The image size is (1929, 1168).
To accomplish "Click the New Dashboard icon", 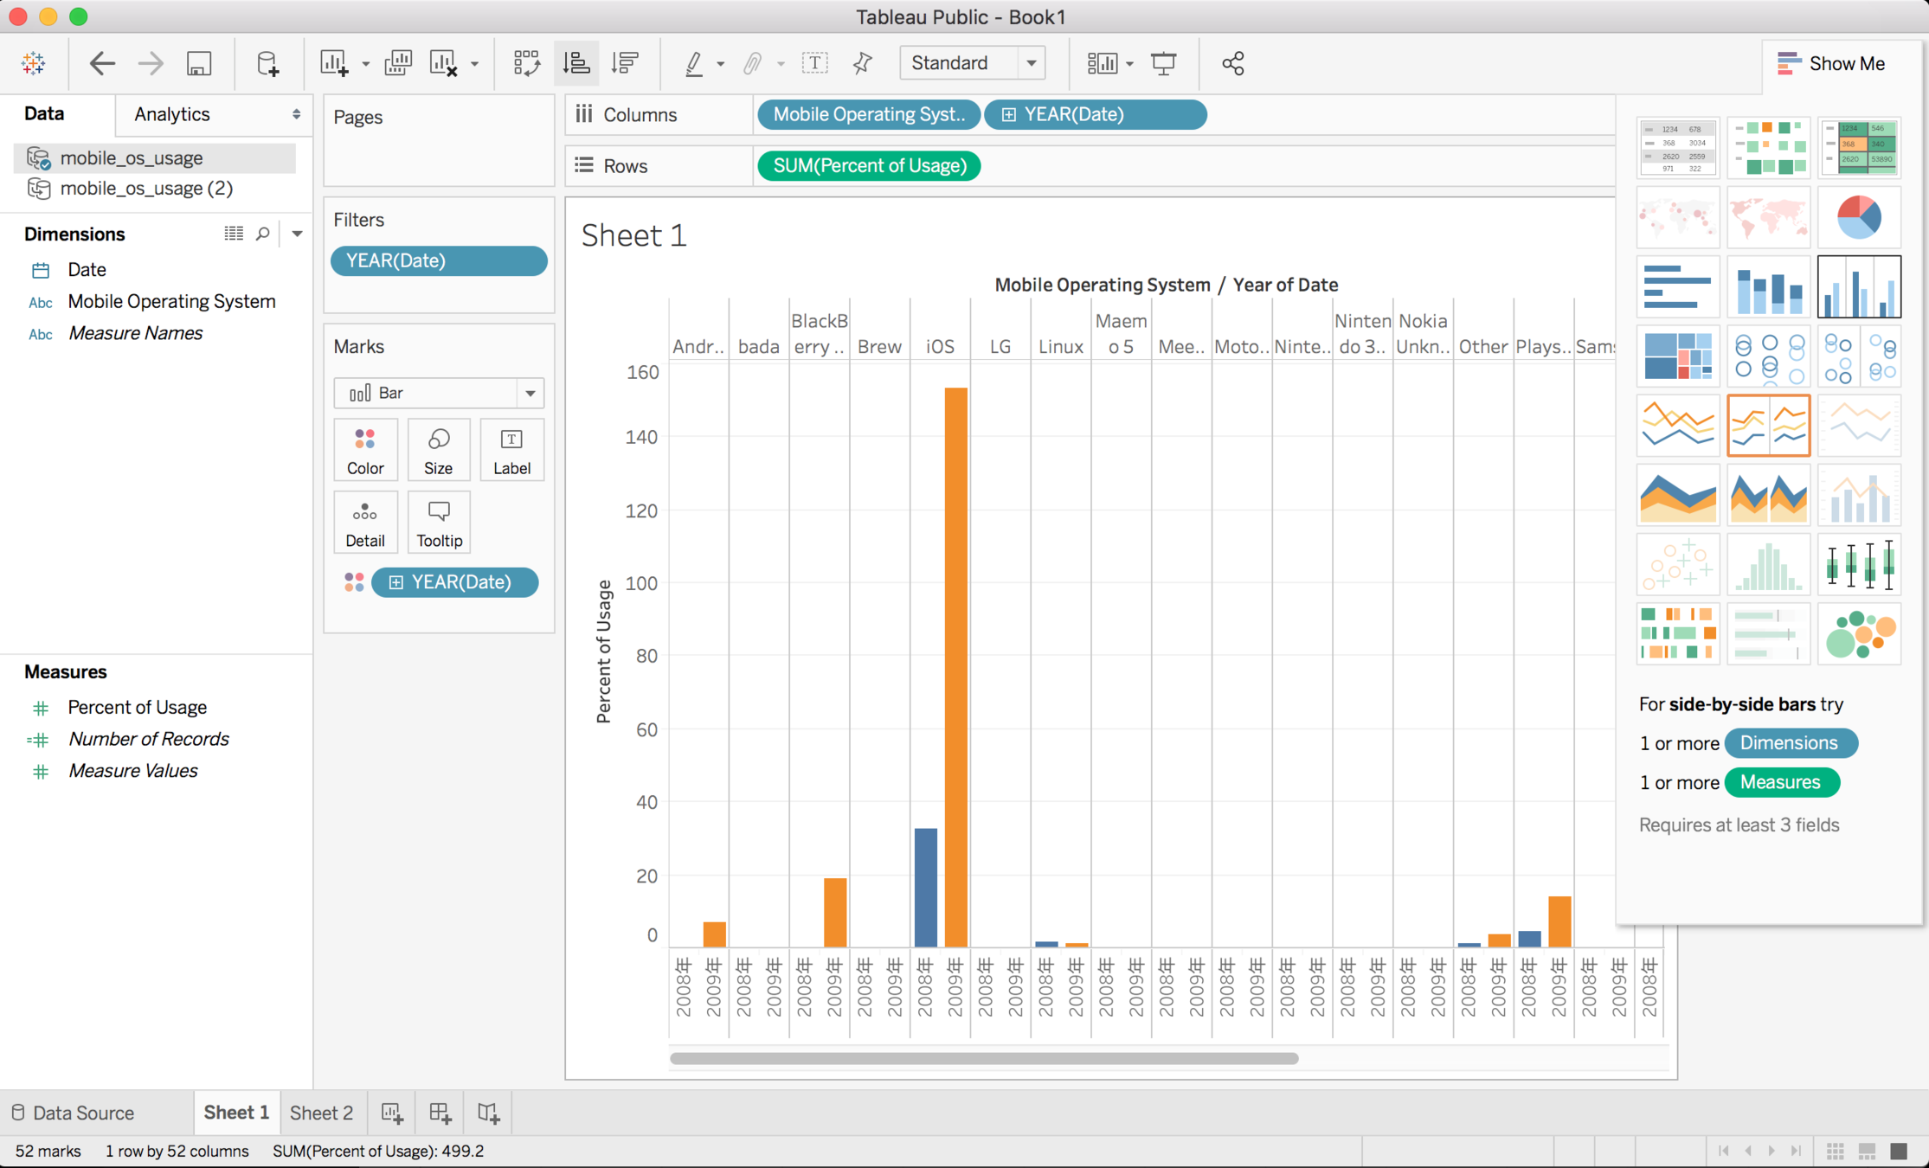I will pos(440,1113).
